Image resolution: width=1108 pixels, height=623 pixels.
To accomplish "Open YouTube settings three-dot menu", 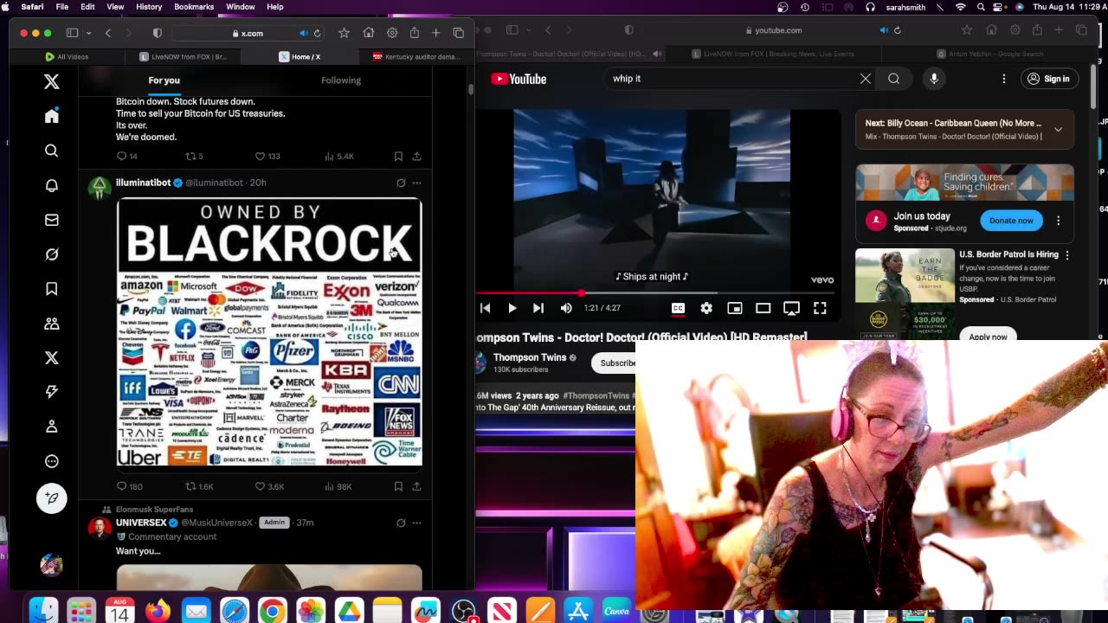I will tap(1003, 79).
